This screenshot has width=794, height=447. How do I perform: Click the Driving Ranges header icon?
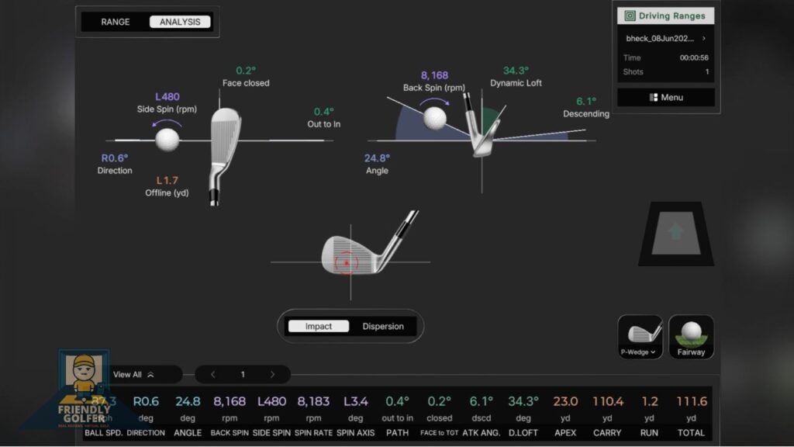pos(630,16)
